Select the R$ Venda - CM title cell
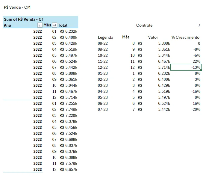 pyautogui.click(x=17, y=7)
